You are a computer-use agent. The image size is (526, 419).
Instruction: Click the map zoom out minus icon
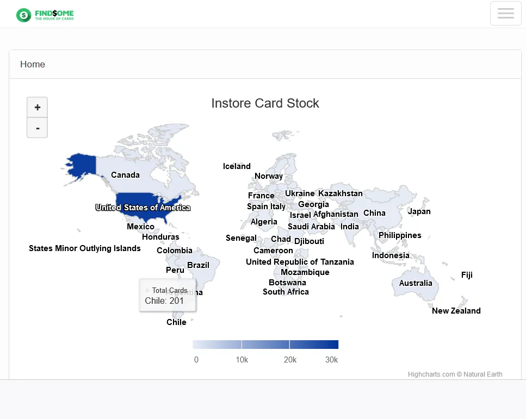point(37,128)
